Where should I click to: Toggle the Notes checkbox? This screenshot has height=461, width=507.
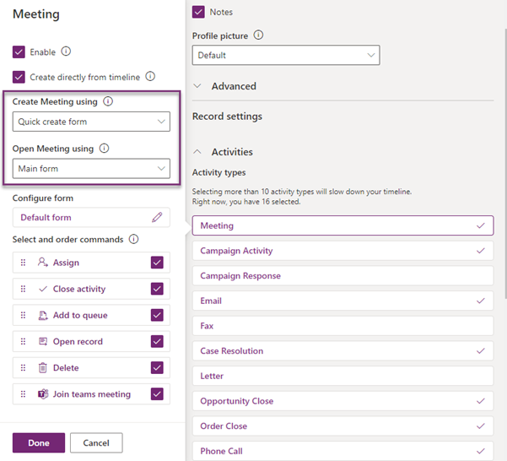click(199, 12)
